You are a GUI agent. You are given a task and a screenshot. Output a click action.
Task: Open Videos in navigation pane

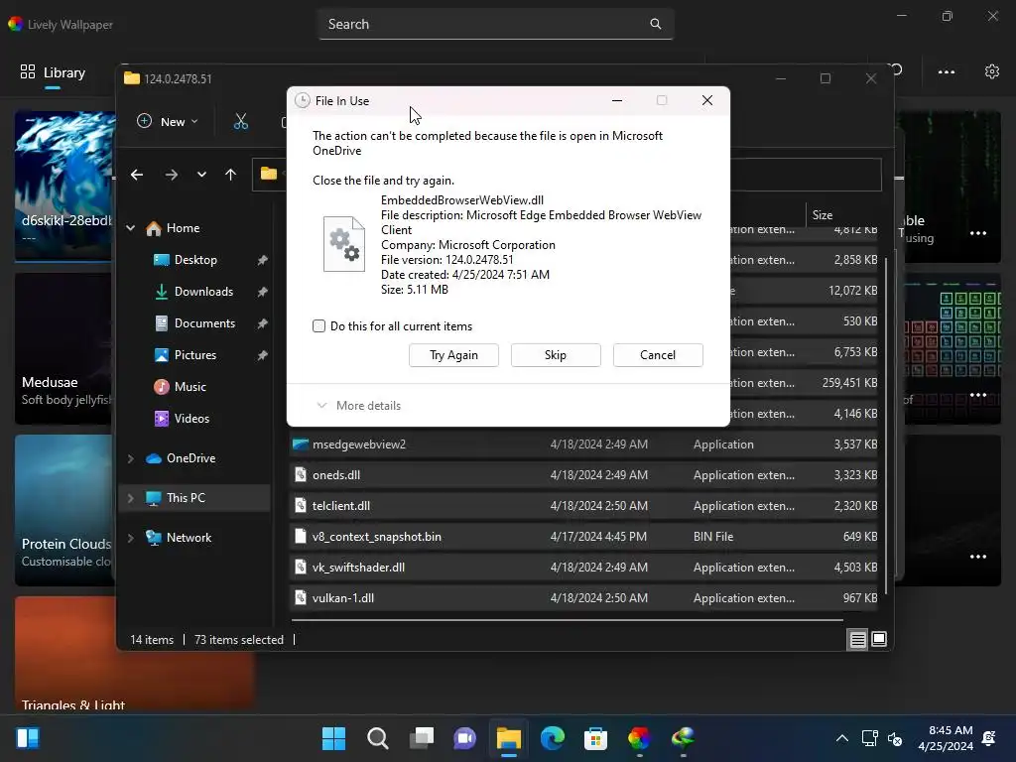pyautogui.click(x=191, y=419)
